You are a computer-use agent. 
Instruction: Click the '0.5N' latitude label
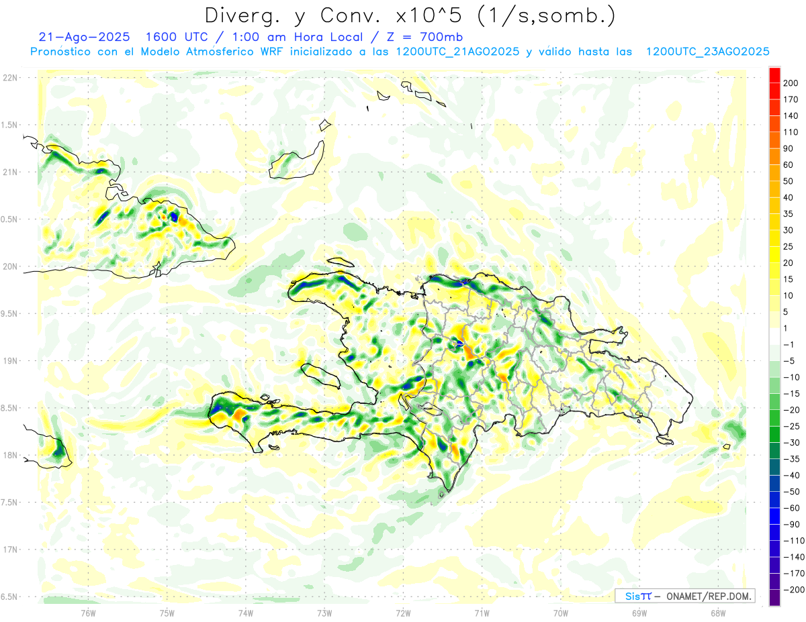coord(10,219)
